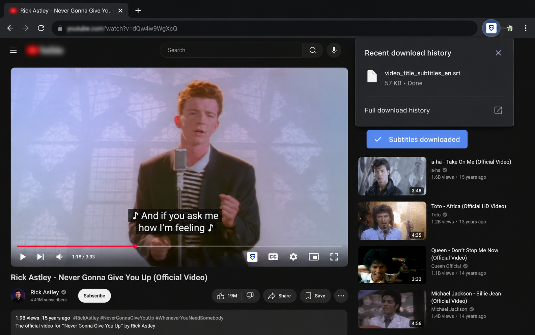This screenshot has height=335, width=535.
Task: Close the Recent download history popup
Action: 498,53
